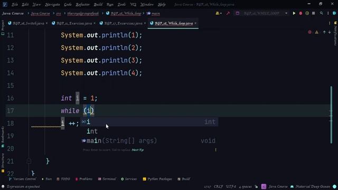Go to previous highlighted error arrow
Screen dimensions: 338x190
tap(324, 32)
